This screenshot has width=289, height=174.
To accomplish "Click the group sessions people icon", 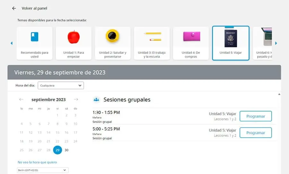I will pos(96,100).
